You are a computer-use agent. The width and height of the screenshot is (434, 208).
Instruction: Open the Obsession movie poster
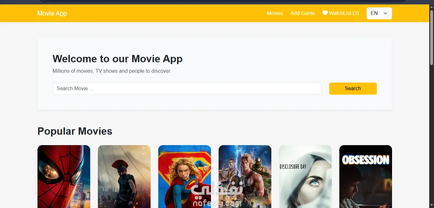(x=366, y=177)
